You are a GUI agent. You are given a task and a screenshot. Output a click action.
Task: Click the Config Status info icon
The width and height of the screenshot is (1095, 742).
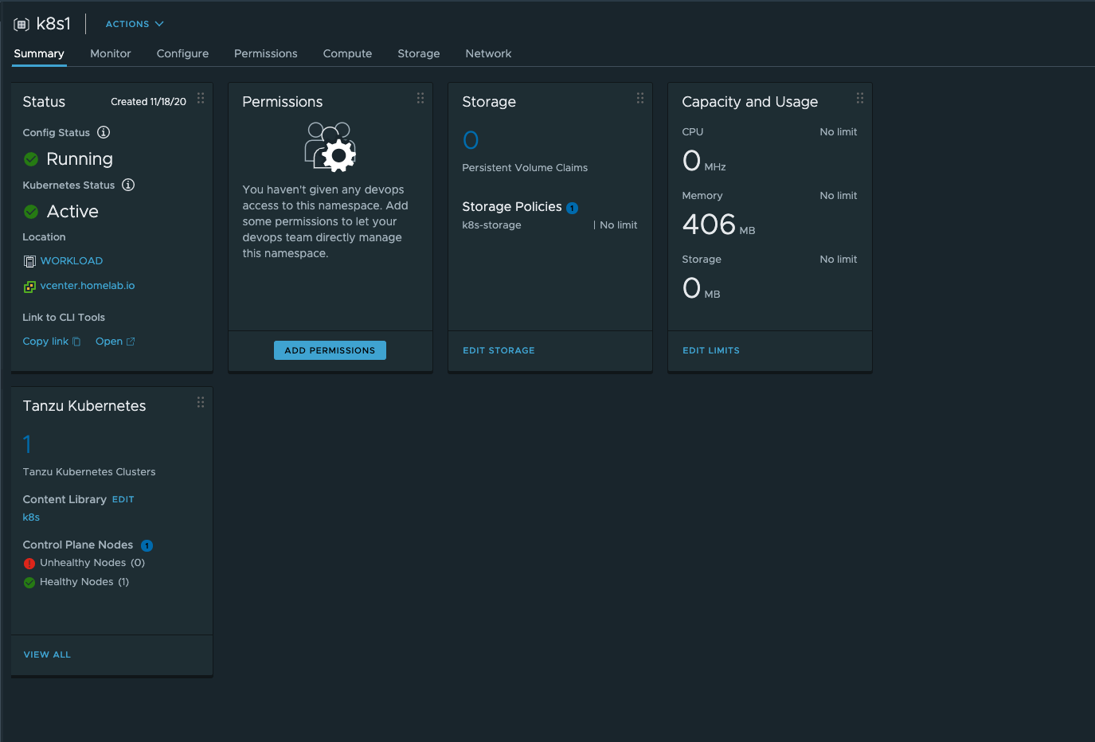[x=104, y=132]
